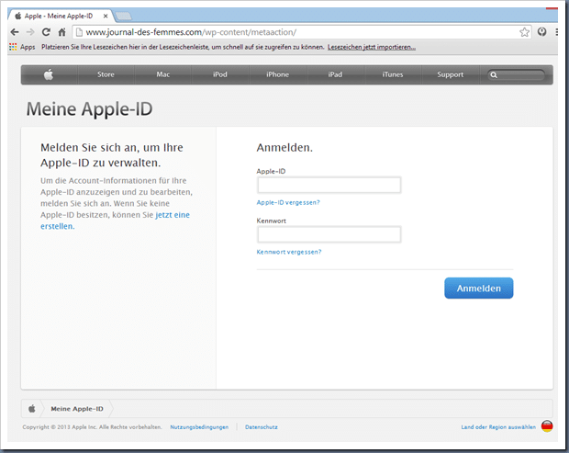Image resolution: width=569 pixels, height=453 pixels.
Task: Click the blue Anmelden button
Action: coord(479,289)
